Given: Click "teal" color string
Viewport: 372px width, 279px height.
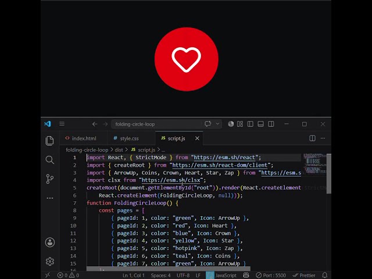Looking at the screenshot, I should coord(182,256).
